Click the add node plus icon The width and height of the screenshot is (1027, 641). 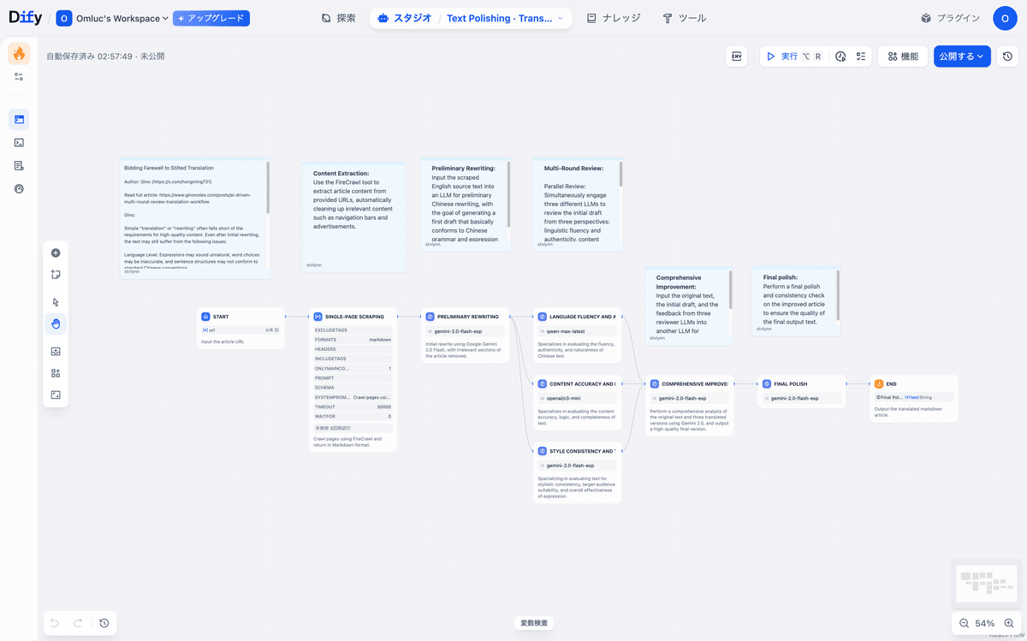(x=56, y=252)
